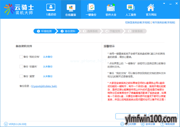Image resolution: width=180 pixels, height=127 pixels.
Task: Select the 在线重装 tab icon
Action: 71,8
